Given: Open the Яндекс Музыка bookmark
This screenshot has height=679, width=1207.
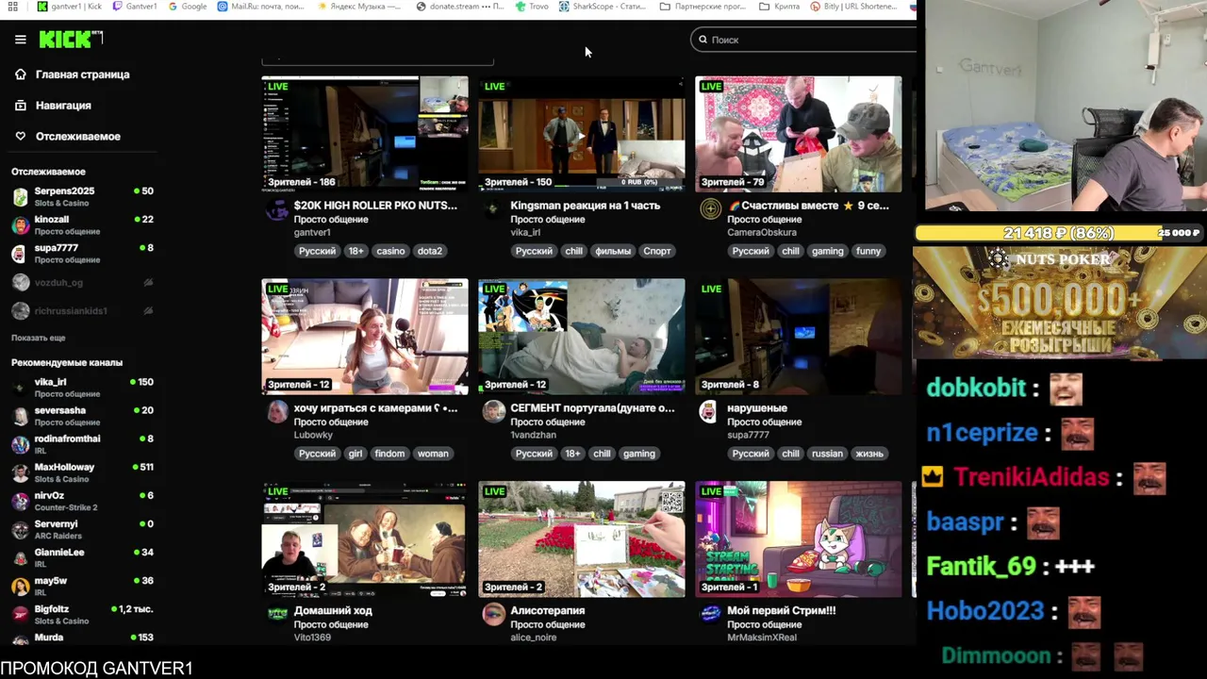Looking at the screenshot, I should (359, 7).
